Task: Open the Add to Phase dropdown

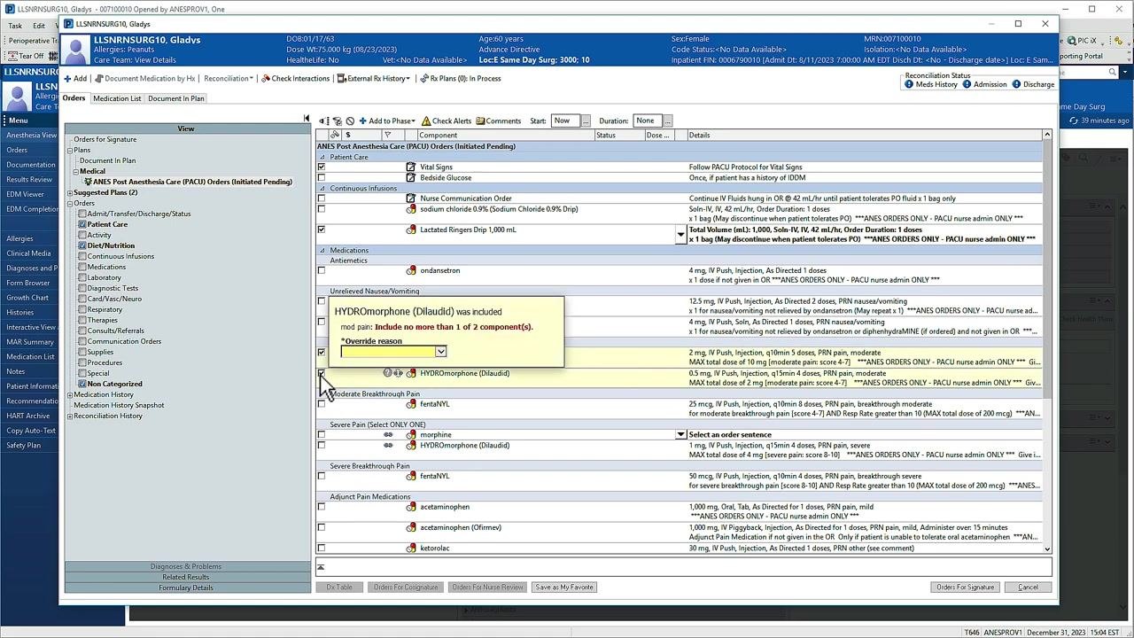Action: [386, 121]
